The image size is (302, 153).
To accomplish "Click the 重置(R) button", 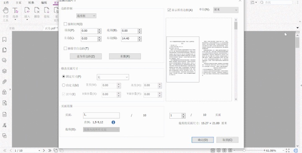I will pos(125,57).
